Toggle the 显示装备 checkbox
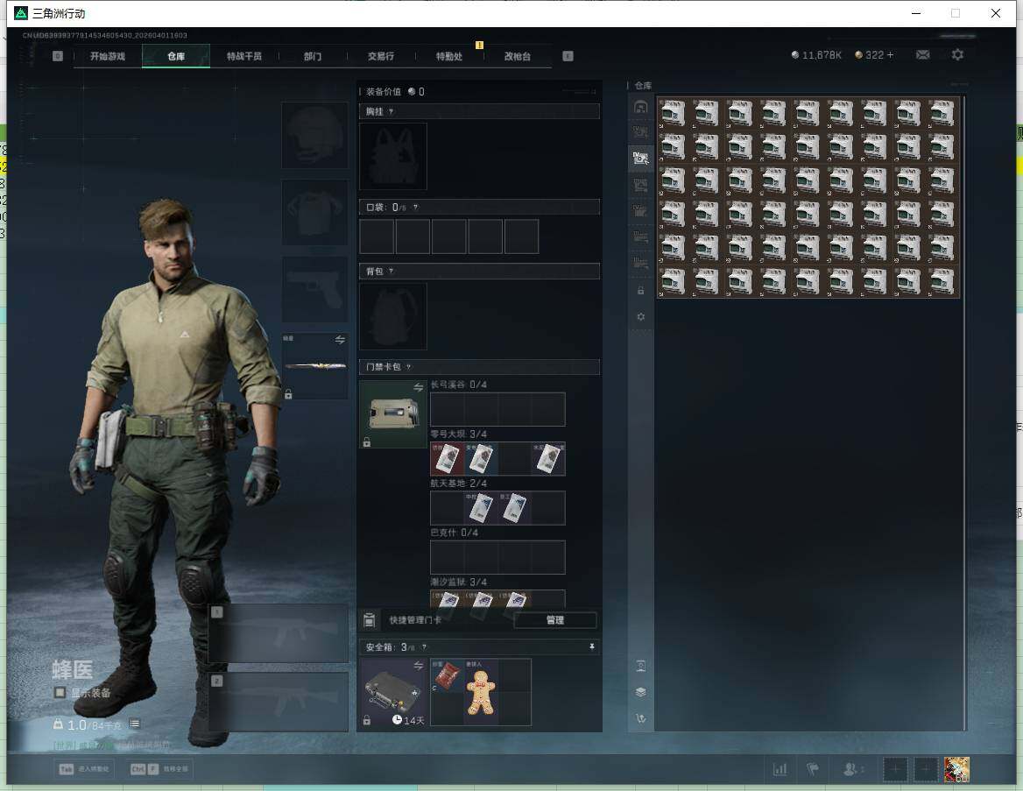The width and height of the screenshot is (1023, 791). 60,692
